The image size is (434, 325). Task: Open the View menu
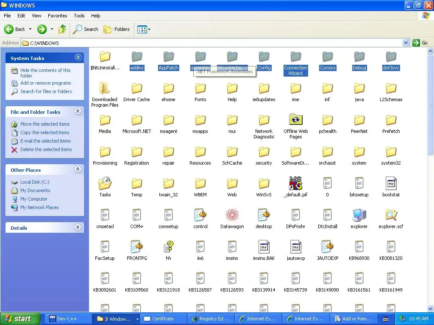point(36,16)
